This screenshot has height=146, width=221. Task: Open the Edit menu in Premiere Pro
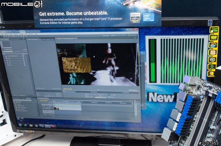pos(2,34)
